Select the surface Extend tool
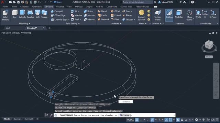The width and height of the screenshot is (220, 123). [115, 15]
